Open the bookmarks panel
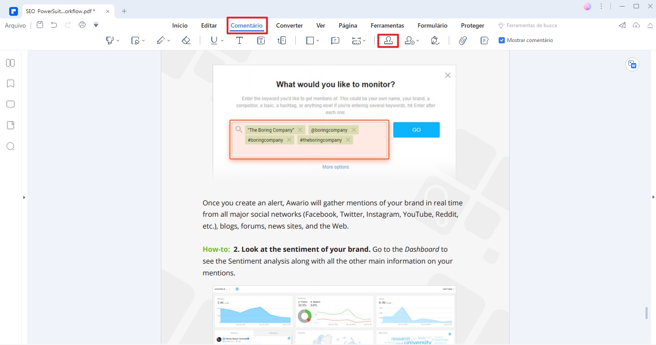Image resolution: width=656 pixels, height=345 pixels. tap(11, 84)
